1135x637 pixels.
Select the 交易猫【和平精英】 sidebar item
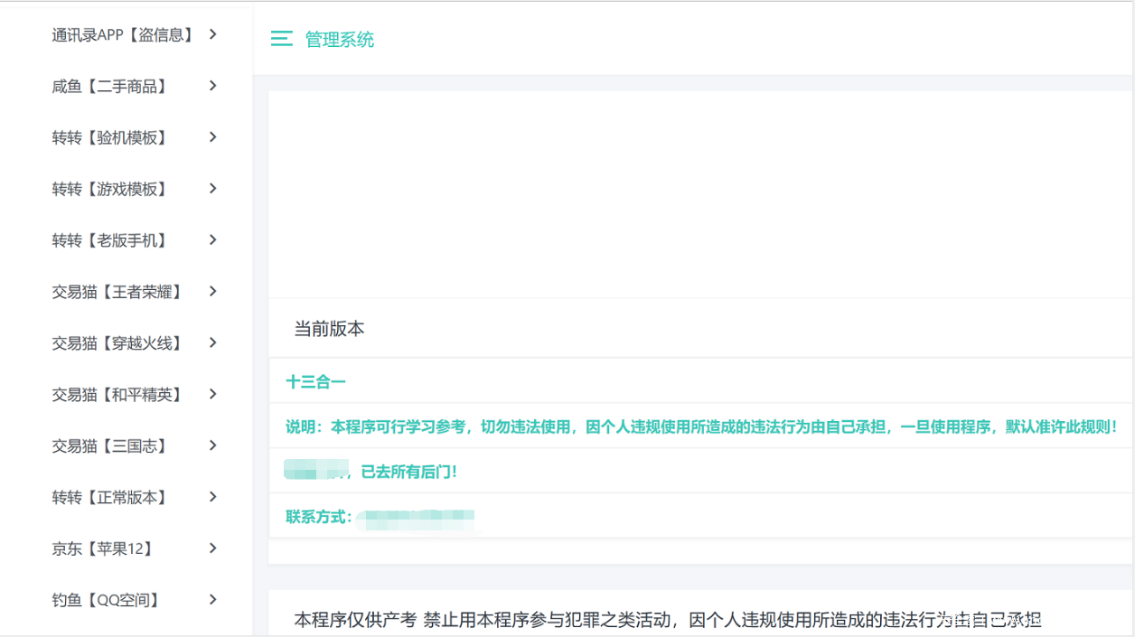[117, 395]
